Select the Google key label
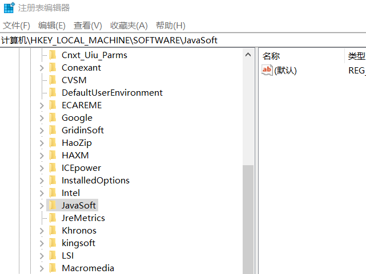Screen dimensions: 366x274 [x=77, y=118]
